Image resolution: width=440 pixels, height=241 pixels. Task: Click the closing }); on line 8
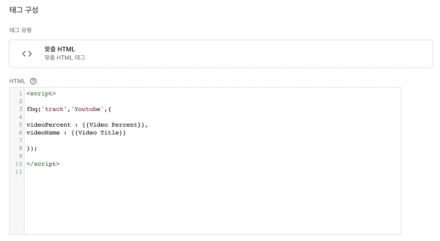32,148
